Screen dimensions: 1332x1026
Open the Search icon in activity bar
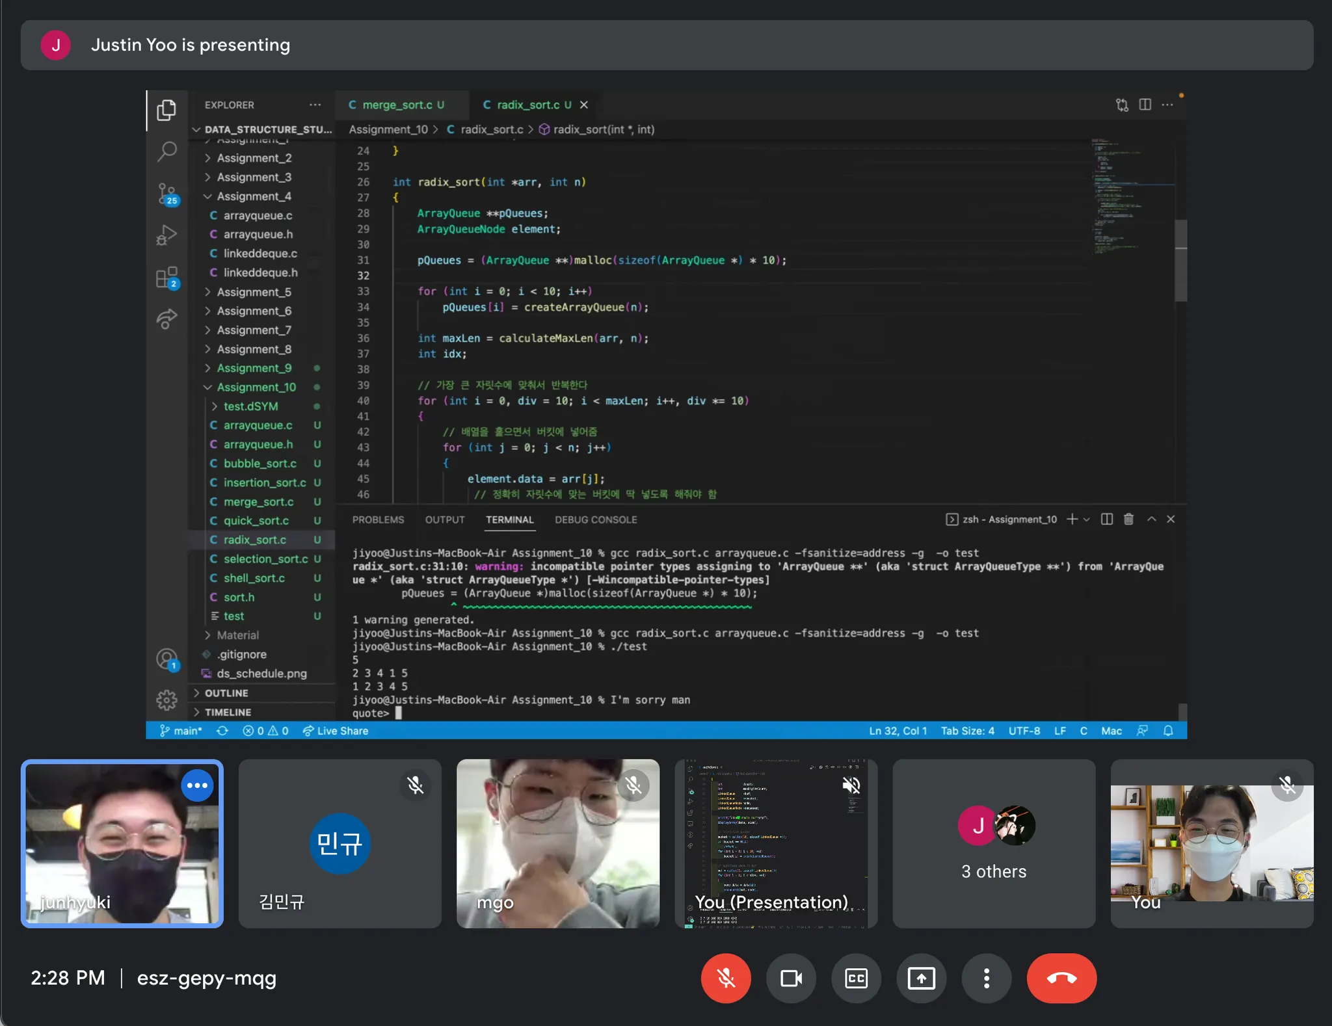(x=167, y=151)
